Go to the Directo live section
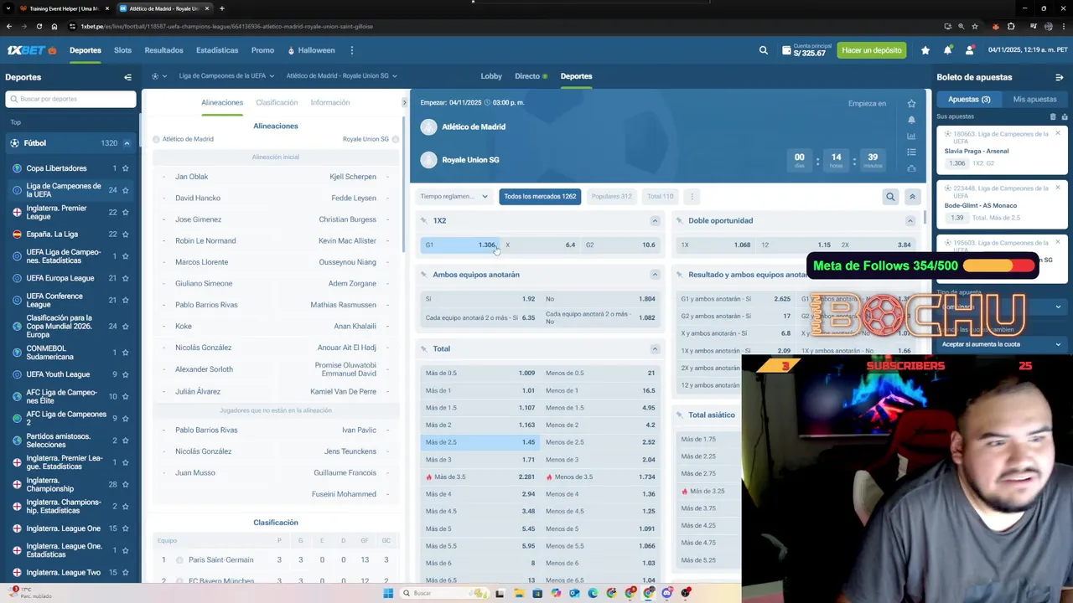Screen dimensions: 1073x603 coord(531,76)
